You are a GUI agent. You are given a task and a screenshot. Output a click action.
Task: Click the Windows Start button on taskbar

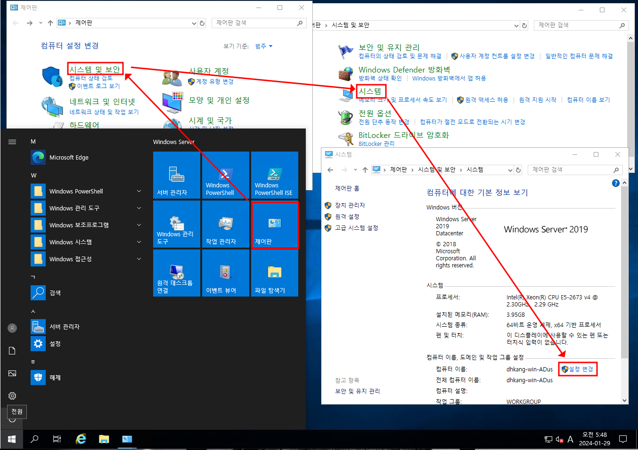point(11,439)
